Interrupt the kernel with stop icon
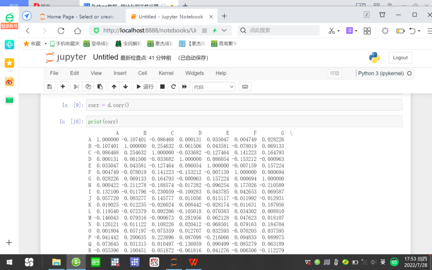The image size is (432, 270). point(162,86)
